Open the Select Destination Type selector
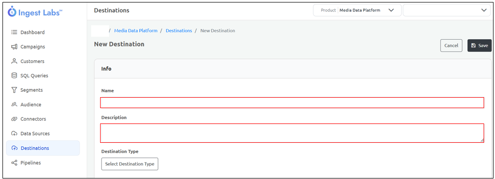 click(x=130, y=164)
